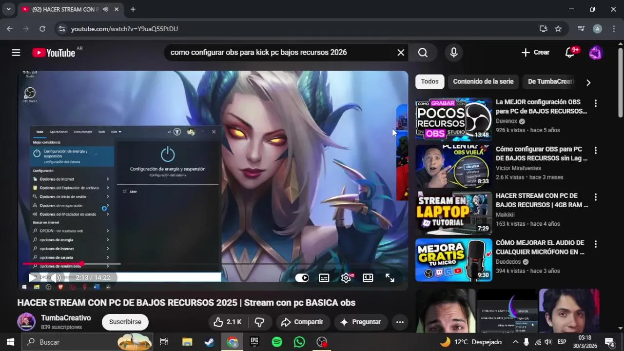Mute the tab via its speaker icon
The width and height of the screenshot is (624, 351).
pyautogui.click(x=105, y=9)
